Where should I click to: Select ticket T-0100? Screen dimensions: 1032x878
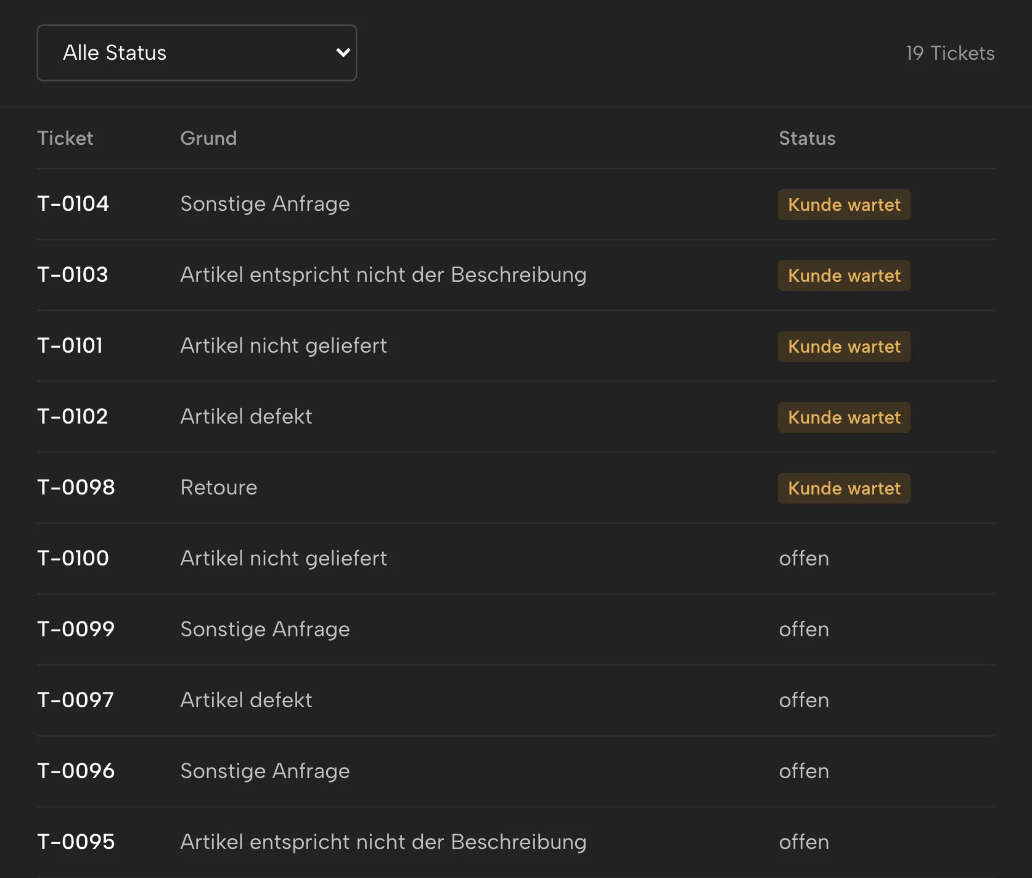tap(73, 558)
